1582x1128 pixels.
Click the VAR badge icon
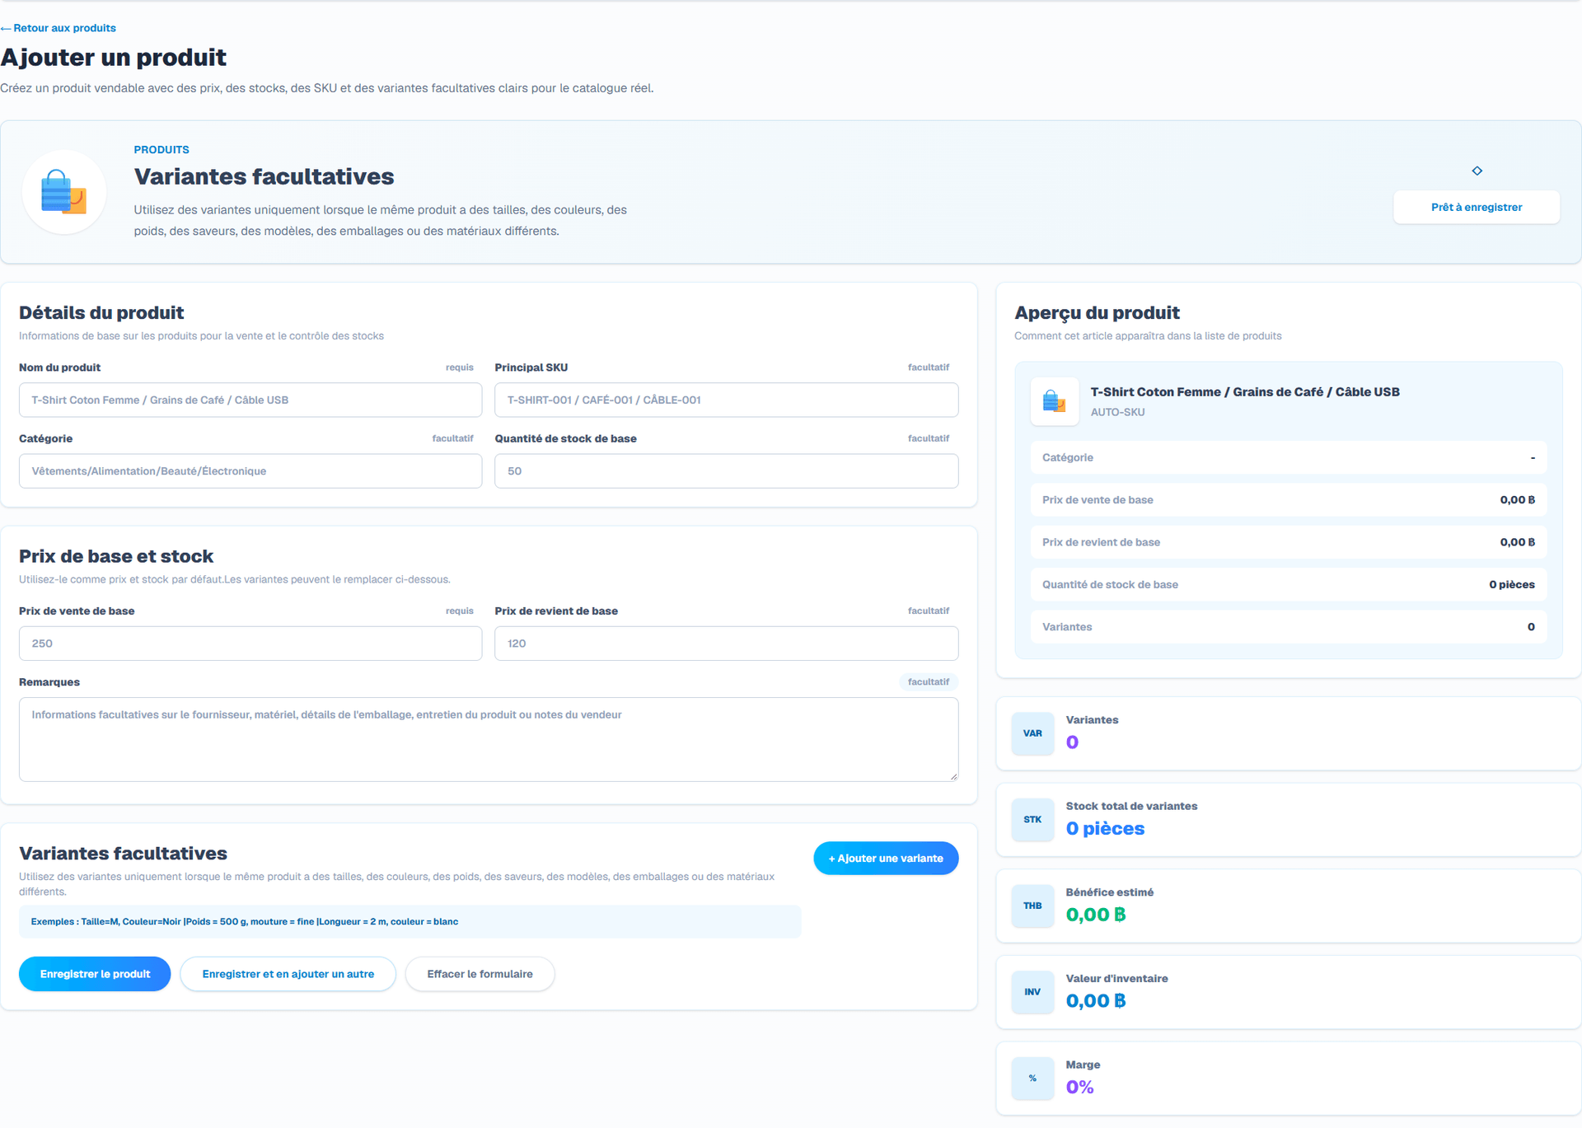click(x=1032, y=733)
